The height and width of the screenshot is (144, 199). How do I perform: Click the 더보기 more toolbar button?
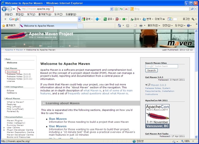(160, 19)
